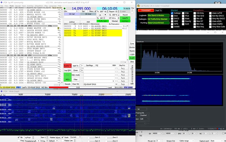Open the Default palette dropdown
The width and height of the screenshot is (226, 142).
pos(53,141)
